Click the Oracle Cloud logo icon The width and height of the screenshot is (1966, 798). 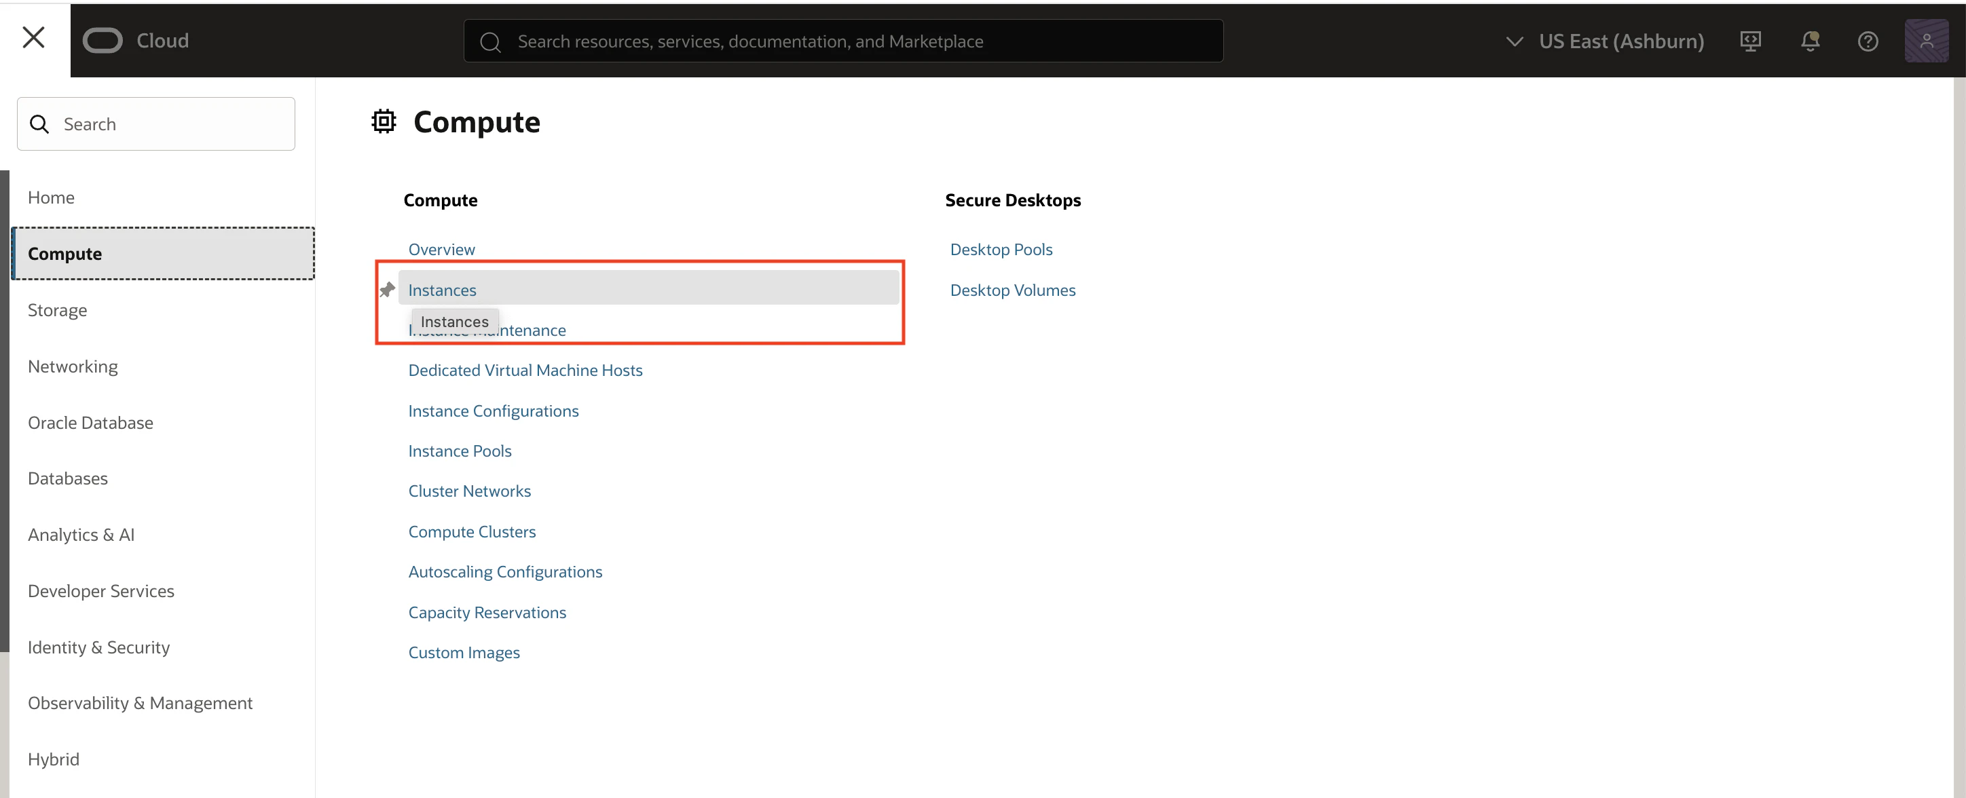click(x=103, y=41)
